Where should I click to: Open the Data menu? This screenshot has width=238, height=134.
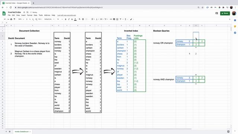tap(35, 15)
